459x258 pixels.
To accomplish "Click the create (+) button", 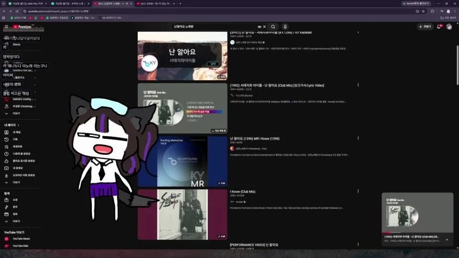I will point(425,27).
